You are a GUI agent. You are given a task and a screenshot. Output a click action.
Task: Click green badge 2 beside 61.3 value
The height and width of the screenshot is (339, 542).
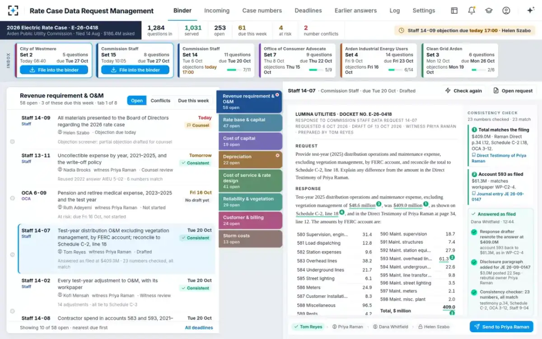click(452, 258)
